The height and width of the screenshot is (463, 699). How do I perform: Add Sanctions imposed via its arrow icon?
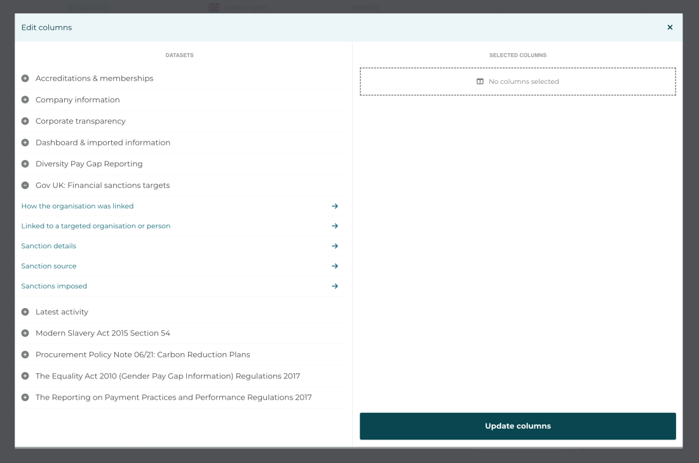[335, 286]
